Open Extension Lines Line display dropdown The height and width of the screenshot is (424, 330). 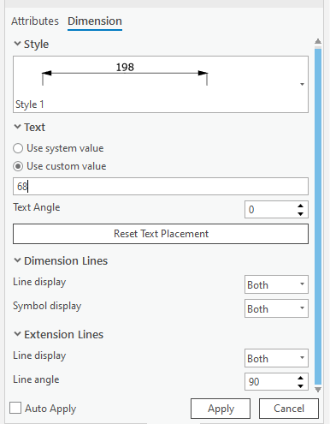point(276,358)
